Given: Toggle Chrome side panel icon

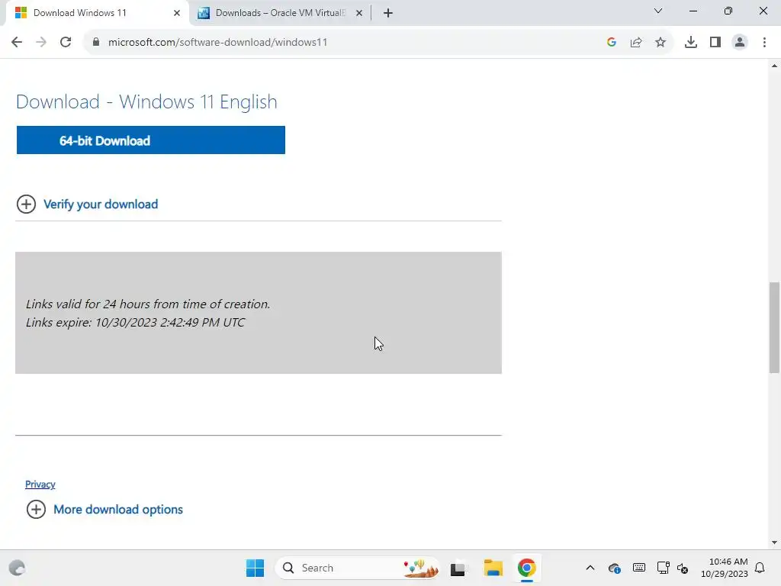Looking at the screenshot, I should (x=715, y=43).
